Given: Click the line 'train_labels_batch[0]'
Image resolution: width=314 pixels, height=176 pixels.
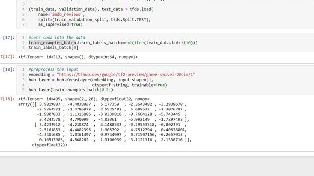Looking at the screenshot, I should coord(53,48).
